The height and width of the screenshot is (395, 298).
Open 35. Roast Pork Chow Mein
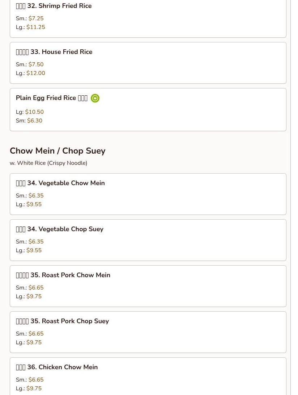coord(148,286)
